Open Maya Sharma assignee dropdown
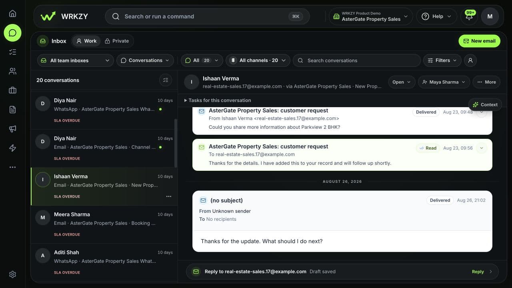Viewport: 512px width, 288px height. click(444, 82)
